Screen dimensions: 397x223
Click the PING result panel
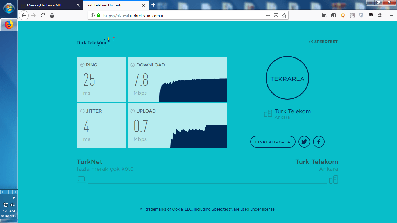102,79
